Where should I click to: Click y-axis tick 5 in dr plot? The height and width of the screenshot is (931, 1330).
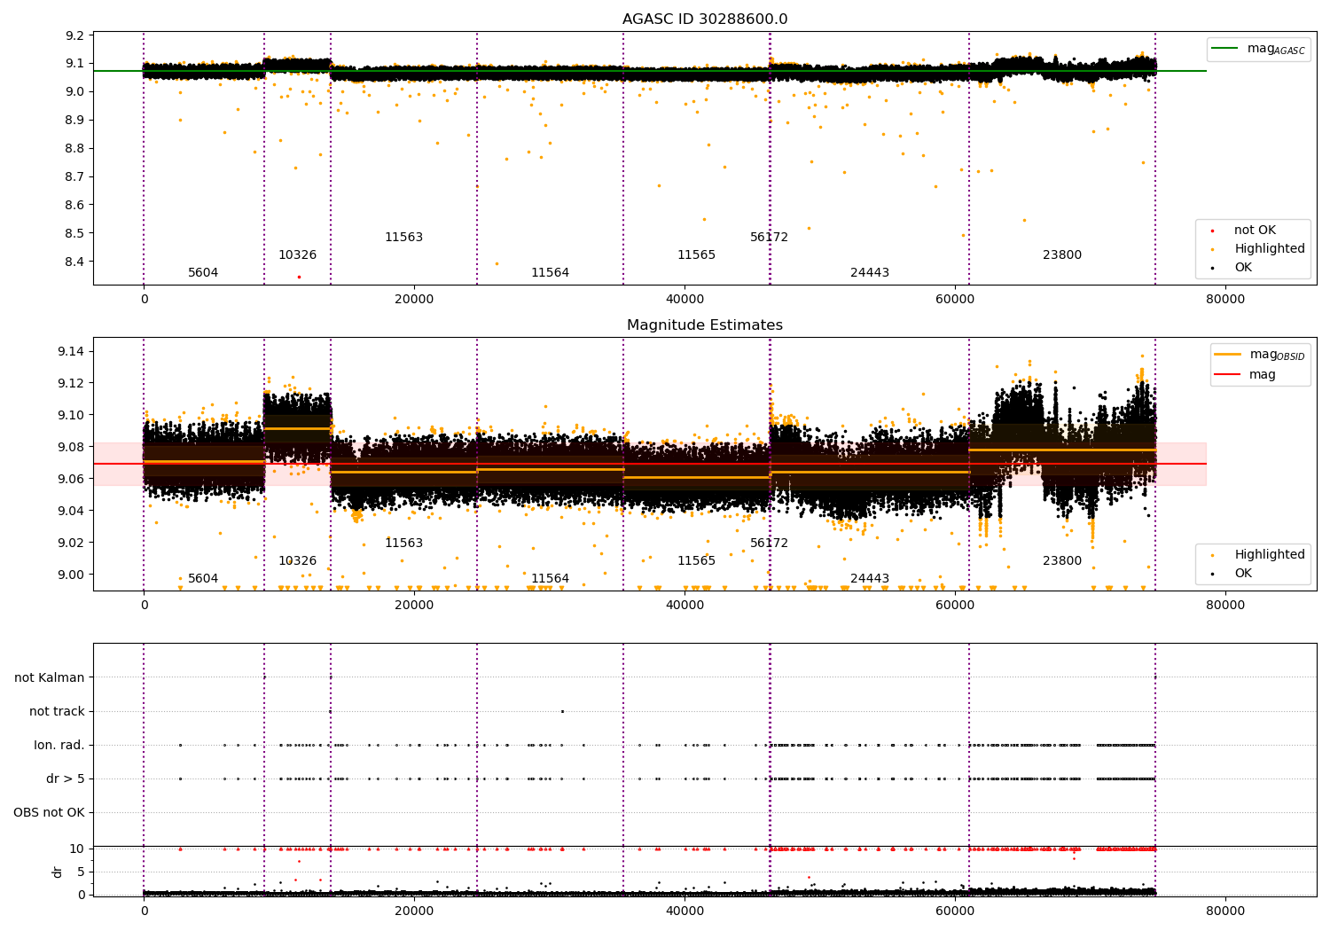[x=82, y=872]
